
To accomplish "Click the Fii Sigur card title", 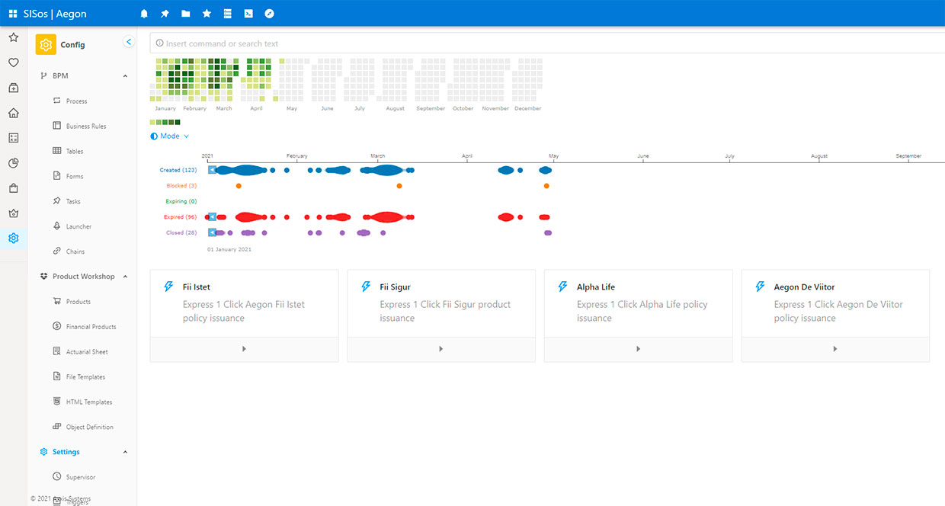I will [396, 287].
